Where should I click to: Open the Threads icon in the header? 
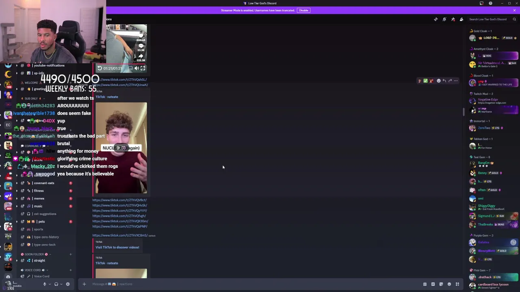(436, 19)
